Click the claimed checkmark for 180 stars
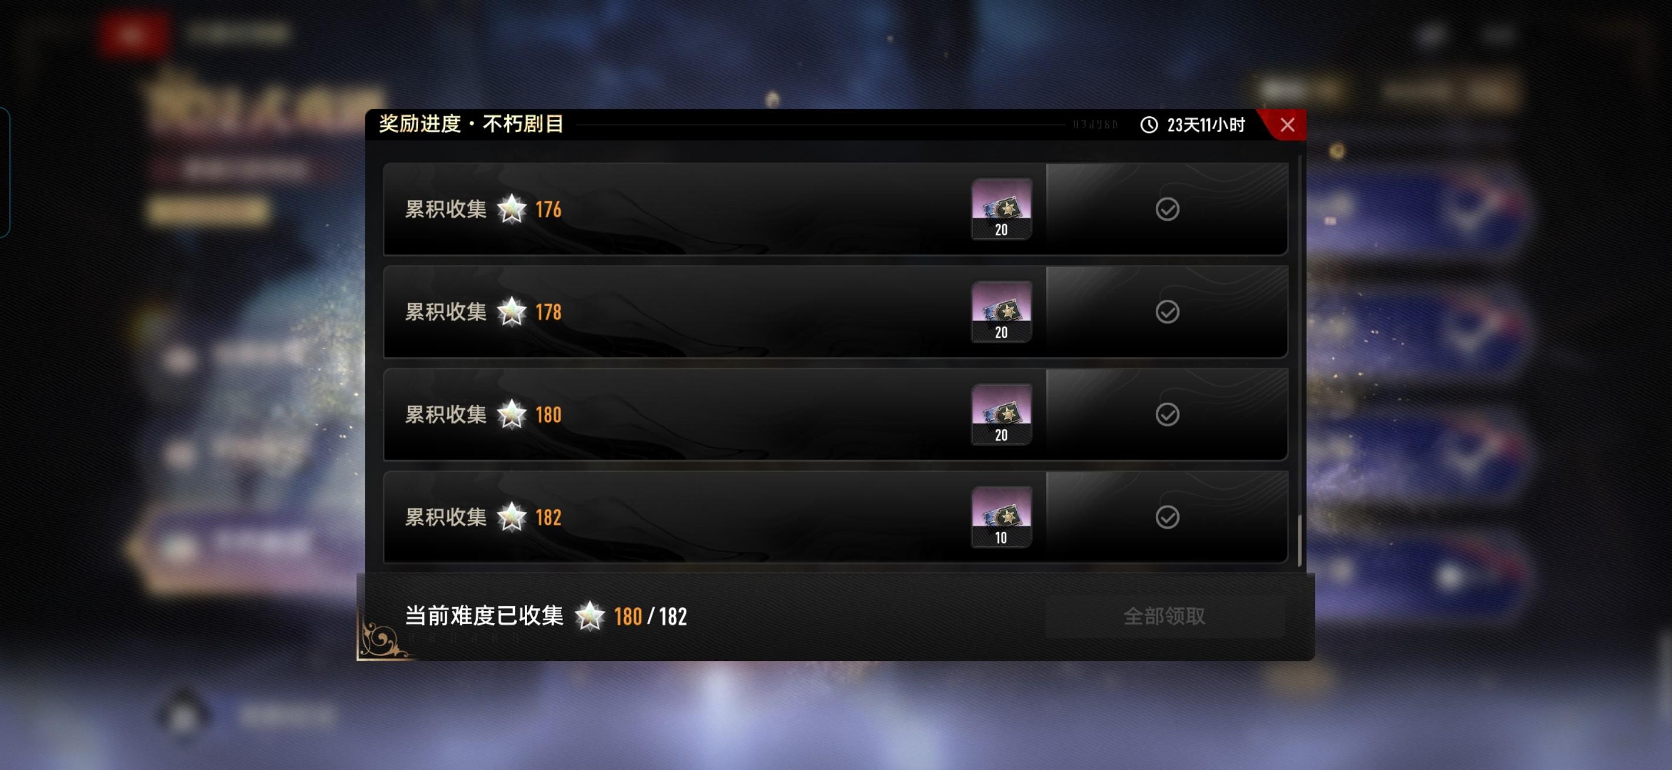Image resolution: width=1672 pixels, height=770 pixels. (1167, 414)
